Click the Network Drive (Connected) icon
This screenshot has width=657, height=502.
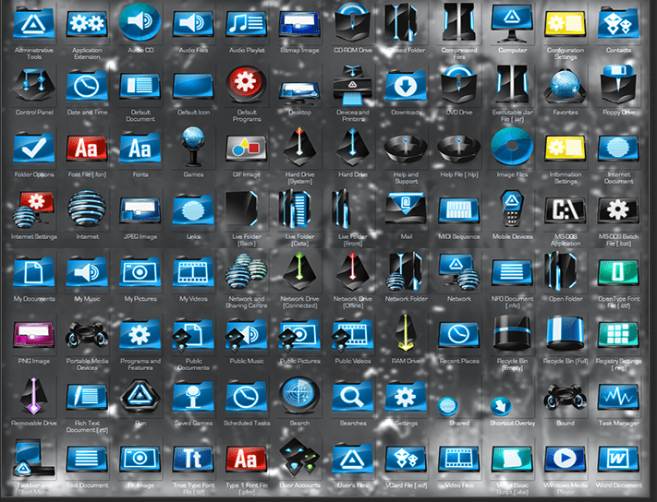tap(299, 271)
